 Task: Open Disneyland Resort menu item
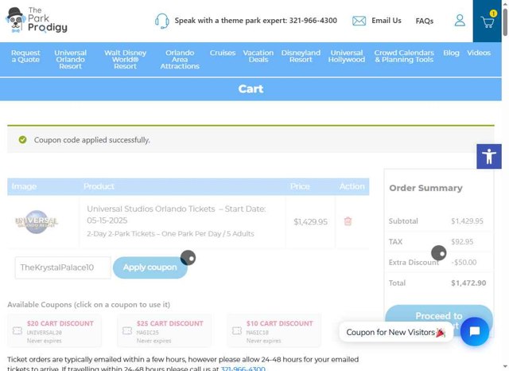(x=301, y=57)
